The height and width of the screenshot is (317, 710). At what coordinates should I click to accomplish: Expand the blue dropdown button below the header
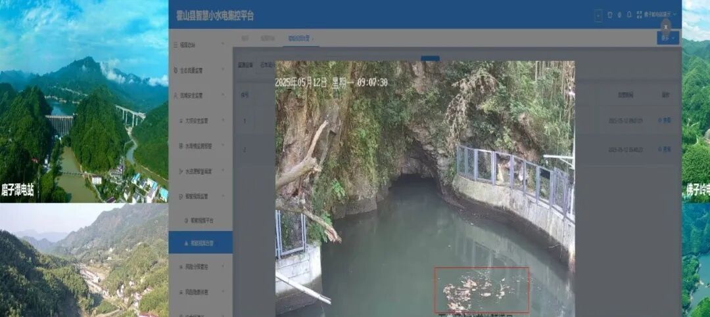pyautogui.click(x=667, y=38)
